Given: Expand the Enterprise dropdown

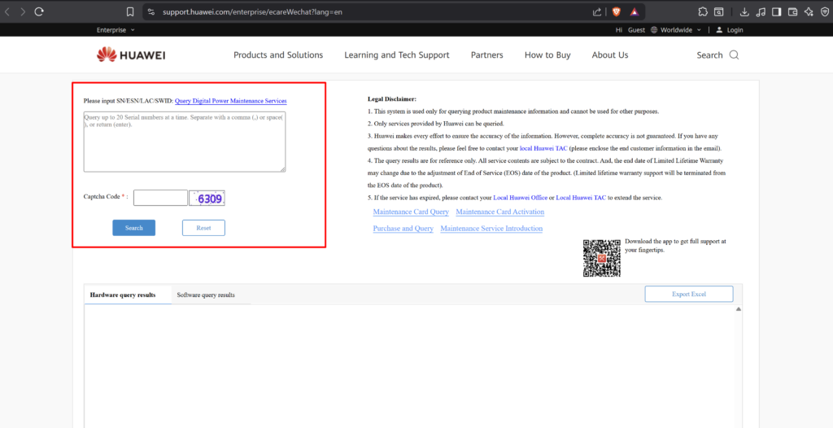Looking at the screenshot, I should [x=116, y=30].
